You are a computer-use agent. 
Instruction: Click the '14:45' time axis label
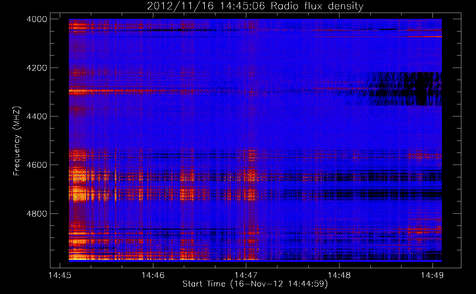point(60,275)
